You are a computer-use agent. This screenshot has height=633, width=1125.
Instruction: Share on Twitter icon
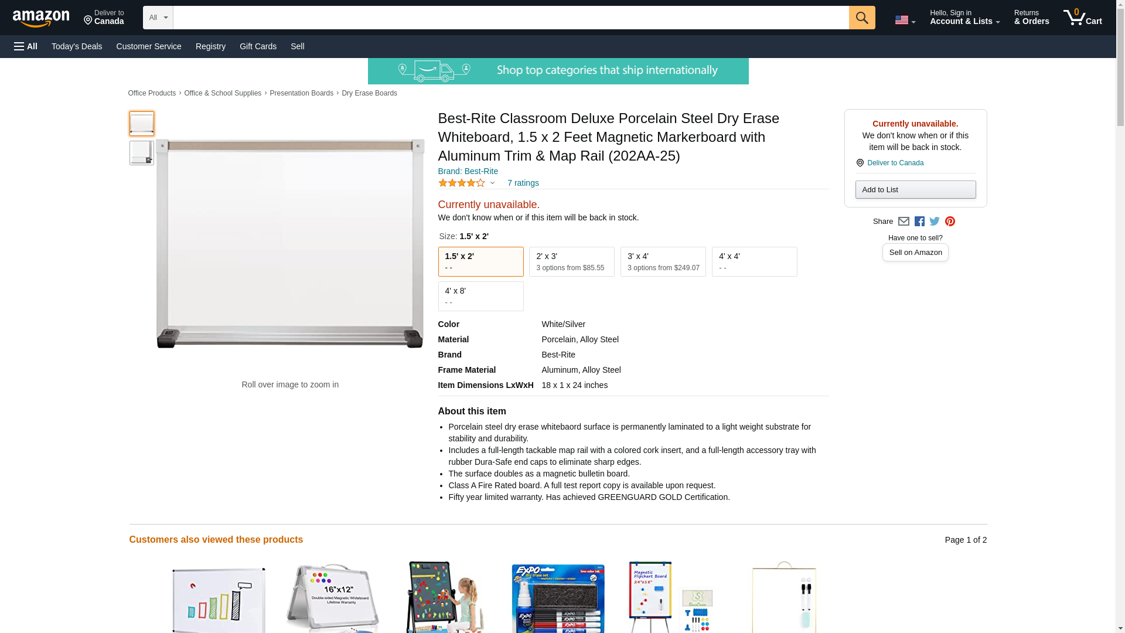pyautogui.click(x=935, y=222)
